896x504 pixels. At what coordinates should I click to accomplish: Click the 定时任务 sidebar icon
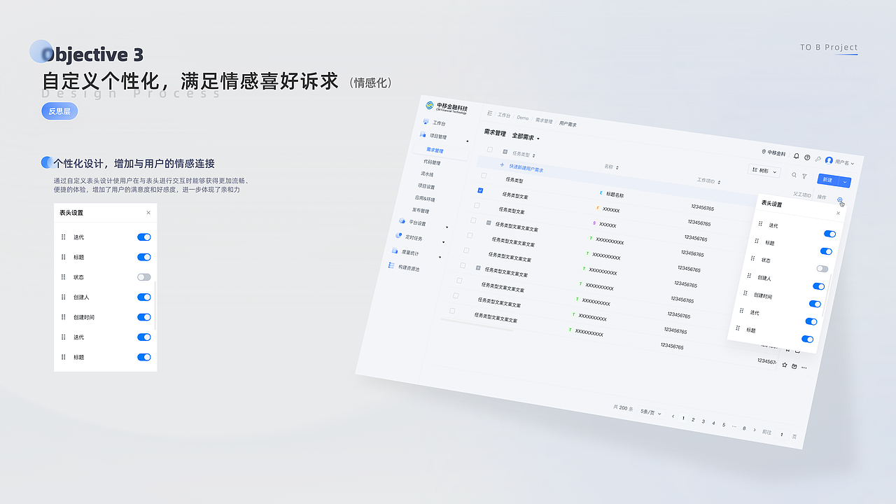pyautogui.click(x=398, y=236)
